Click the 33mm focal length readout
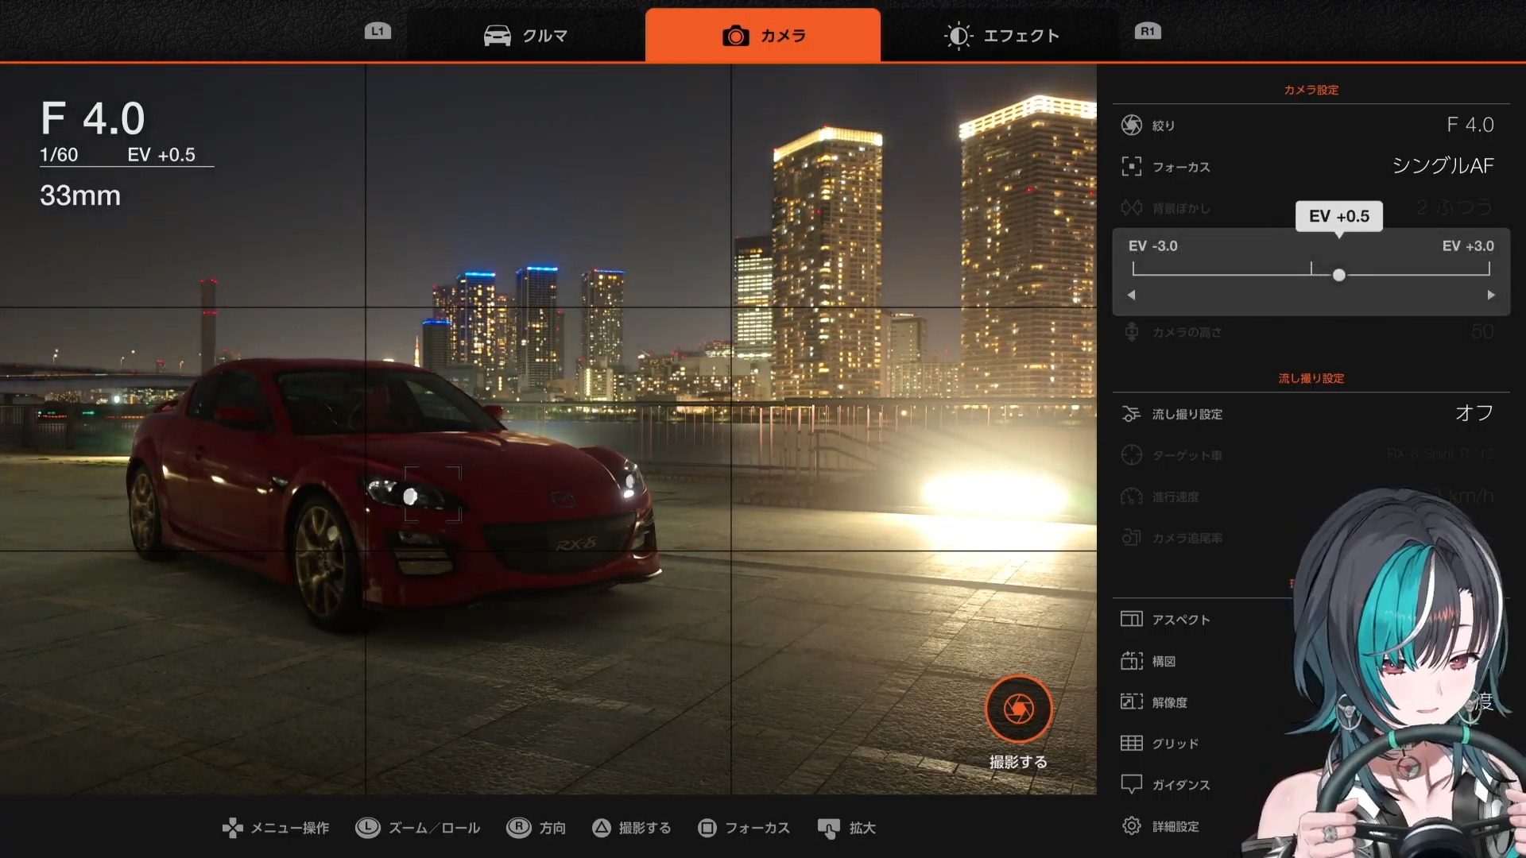Screen dimensions: 1526x858 80,195
